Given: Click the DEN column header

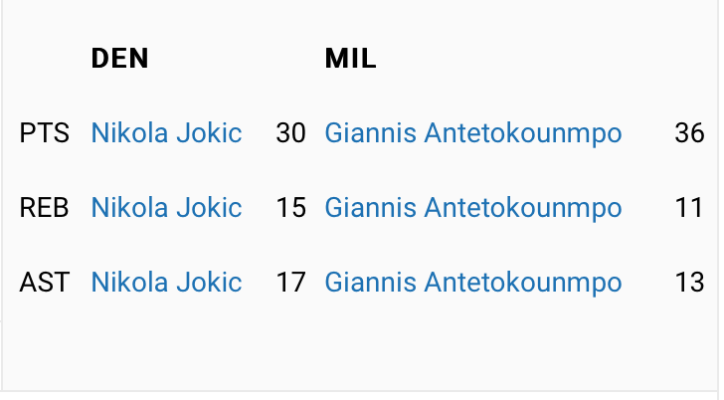Looking at the screenshot, I should click(119, 58).
